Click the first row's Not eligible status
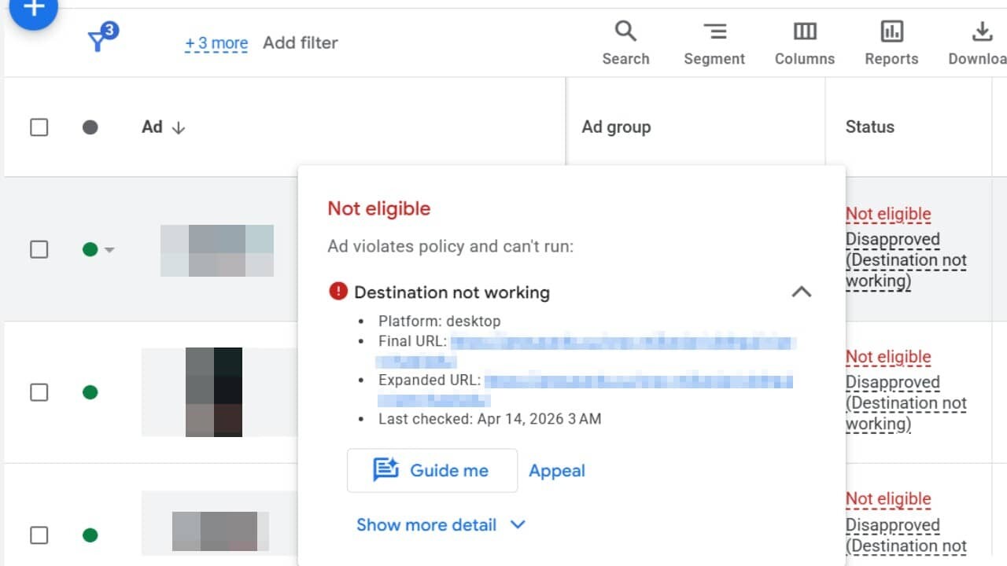 click(x=888, y=214)
